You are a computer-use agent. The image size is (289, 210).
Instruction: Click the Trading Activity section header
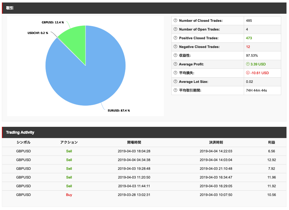(144, 132)
